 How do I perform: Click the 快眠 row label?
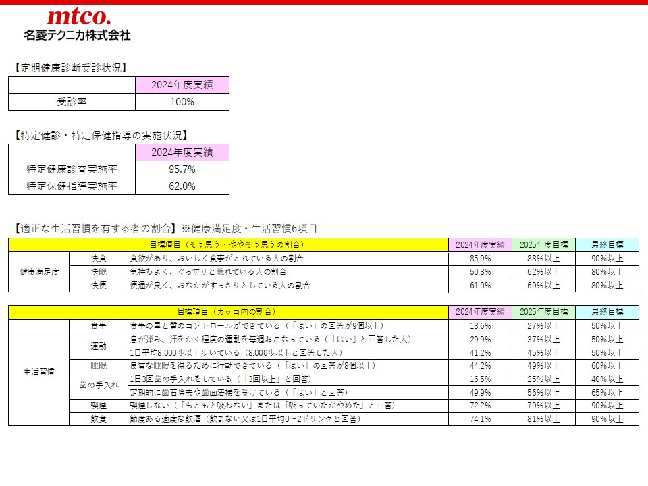[99, 271]
